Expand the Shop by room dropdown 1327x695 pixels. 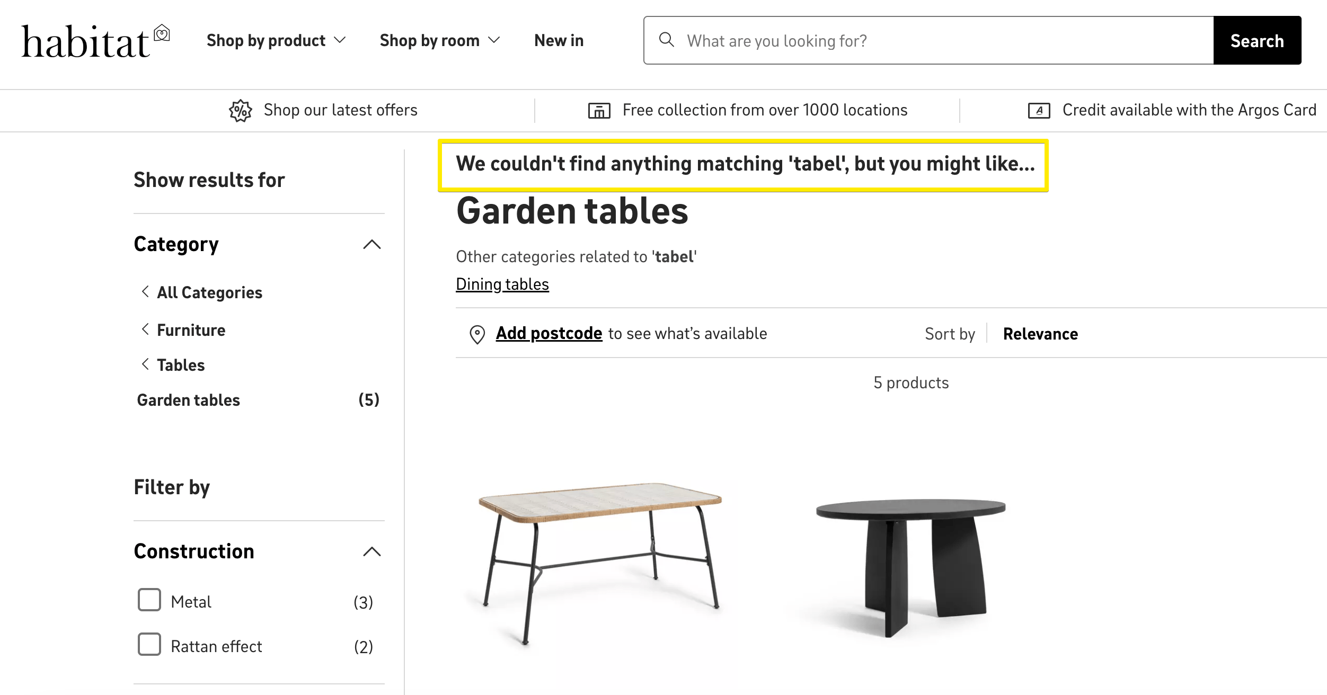point(440,40)
